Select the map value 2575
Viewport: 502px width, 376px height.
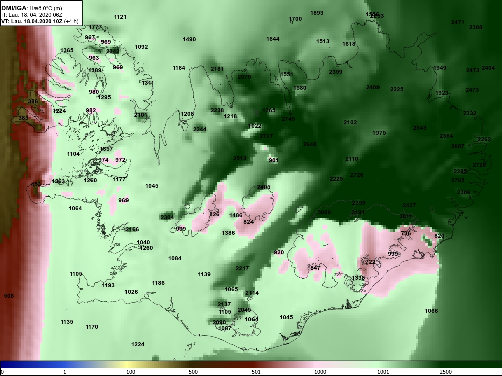tap(244, 77)
